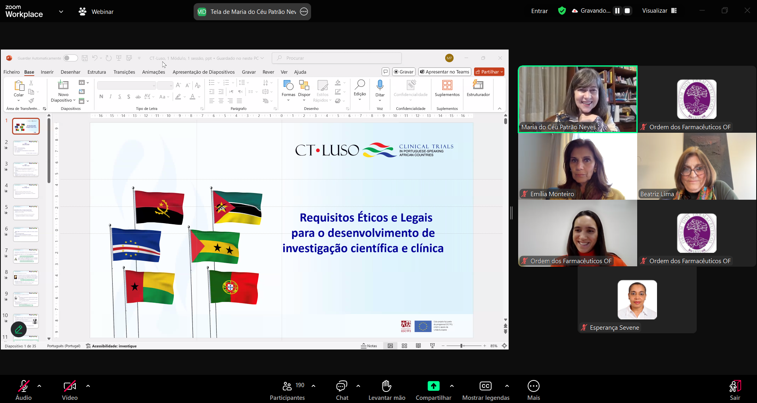Open the Transições ribbon tab
757x403 pixels.
[x=124, y=72]
